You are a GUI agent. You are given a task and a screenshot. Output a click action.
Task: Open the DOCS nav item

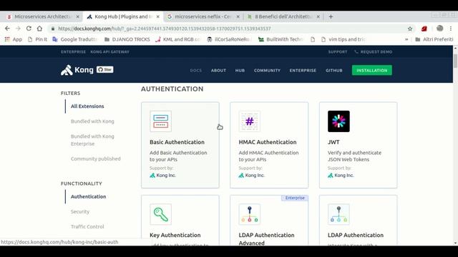tap(195, 71)
